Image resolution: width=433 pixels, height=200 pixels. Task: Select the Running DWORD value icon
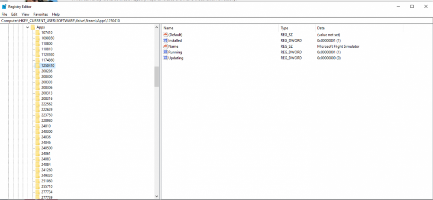click(x=165, y=52)
